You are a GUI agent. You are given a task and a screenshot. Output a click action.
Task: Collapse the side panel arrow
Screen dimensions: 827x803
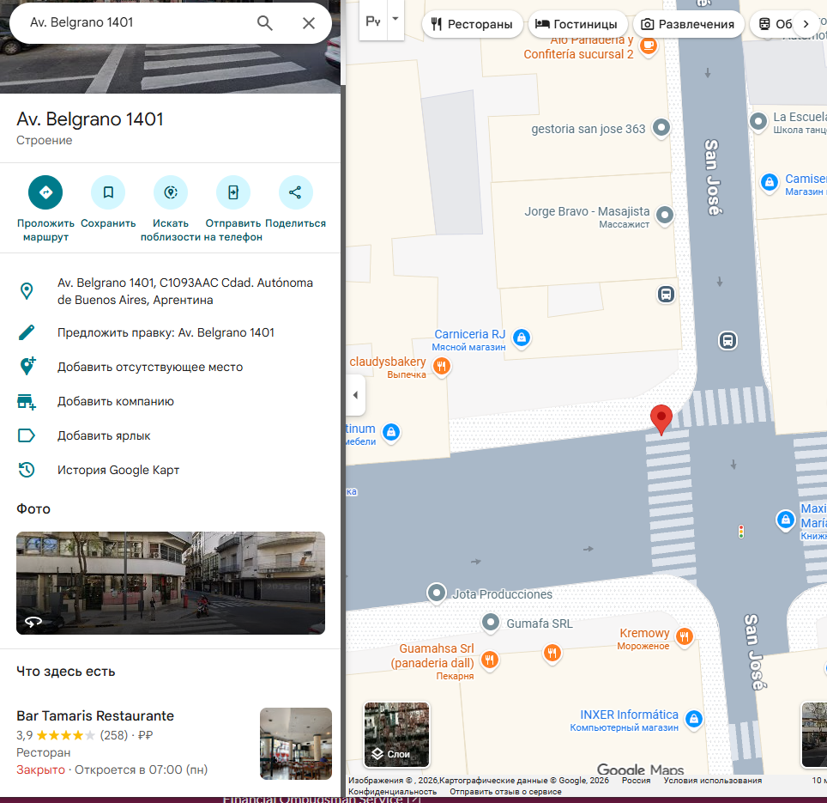coord(355,395)
